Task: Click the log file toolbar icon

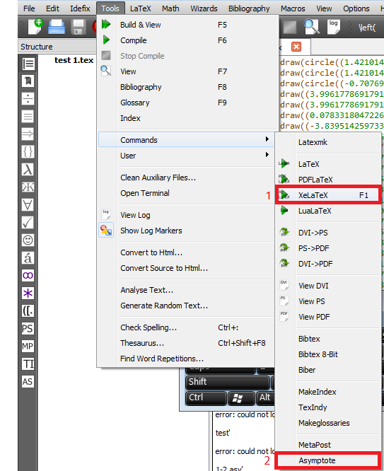Action: click(x=334, y=27)
